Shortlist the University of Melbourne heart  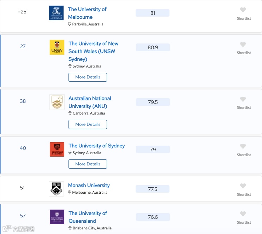(x=243, y=10)
